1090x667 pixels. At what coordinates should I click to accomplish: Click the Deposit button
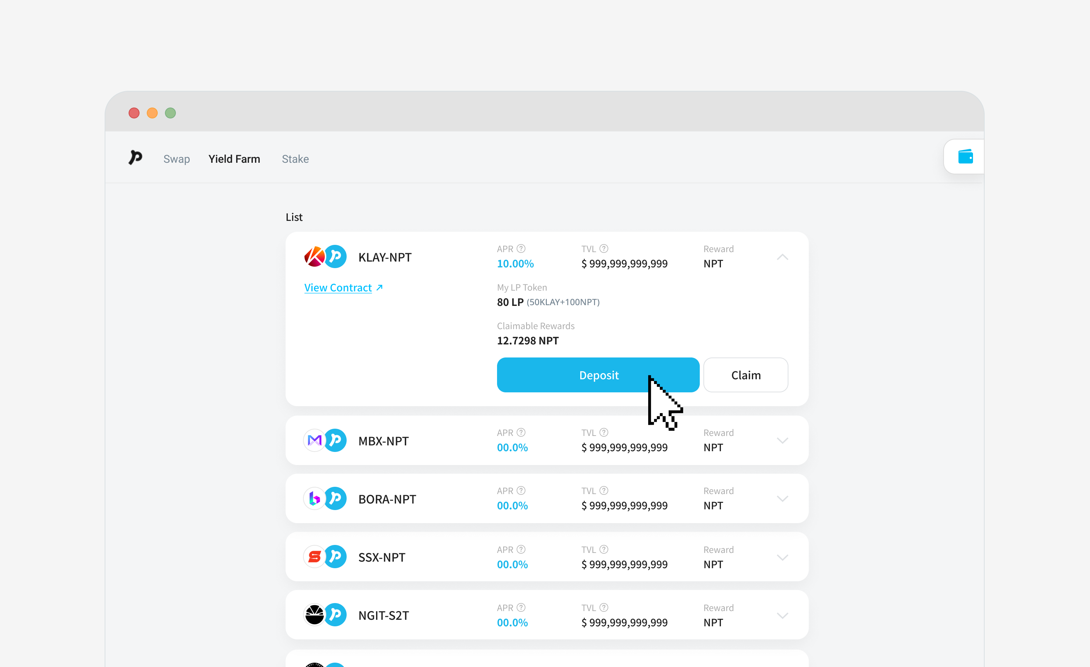pyautogui.click(x=598, y=375)
